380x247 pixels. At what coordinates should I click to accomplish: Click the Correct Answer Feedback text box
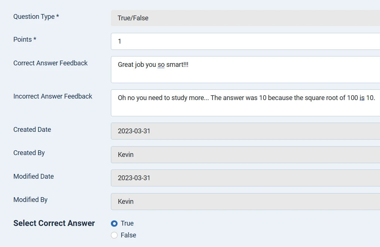244,69
